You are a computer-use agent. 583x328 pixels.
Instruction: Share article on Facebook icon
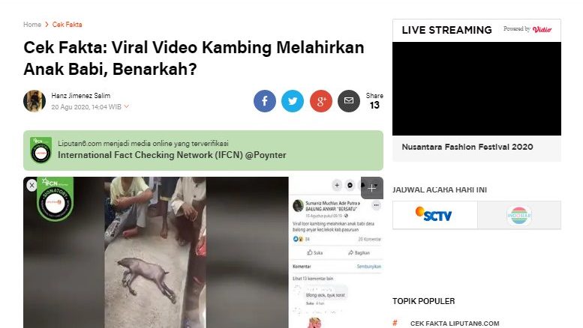[265, 101]
